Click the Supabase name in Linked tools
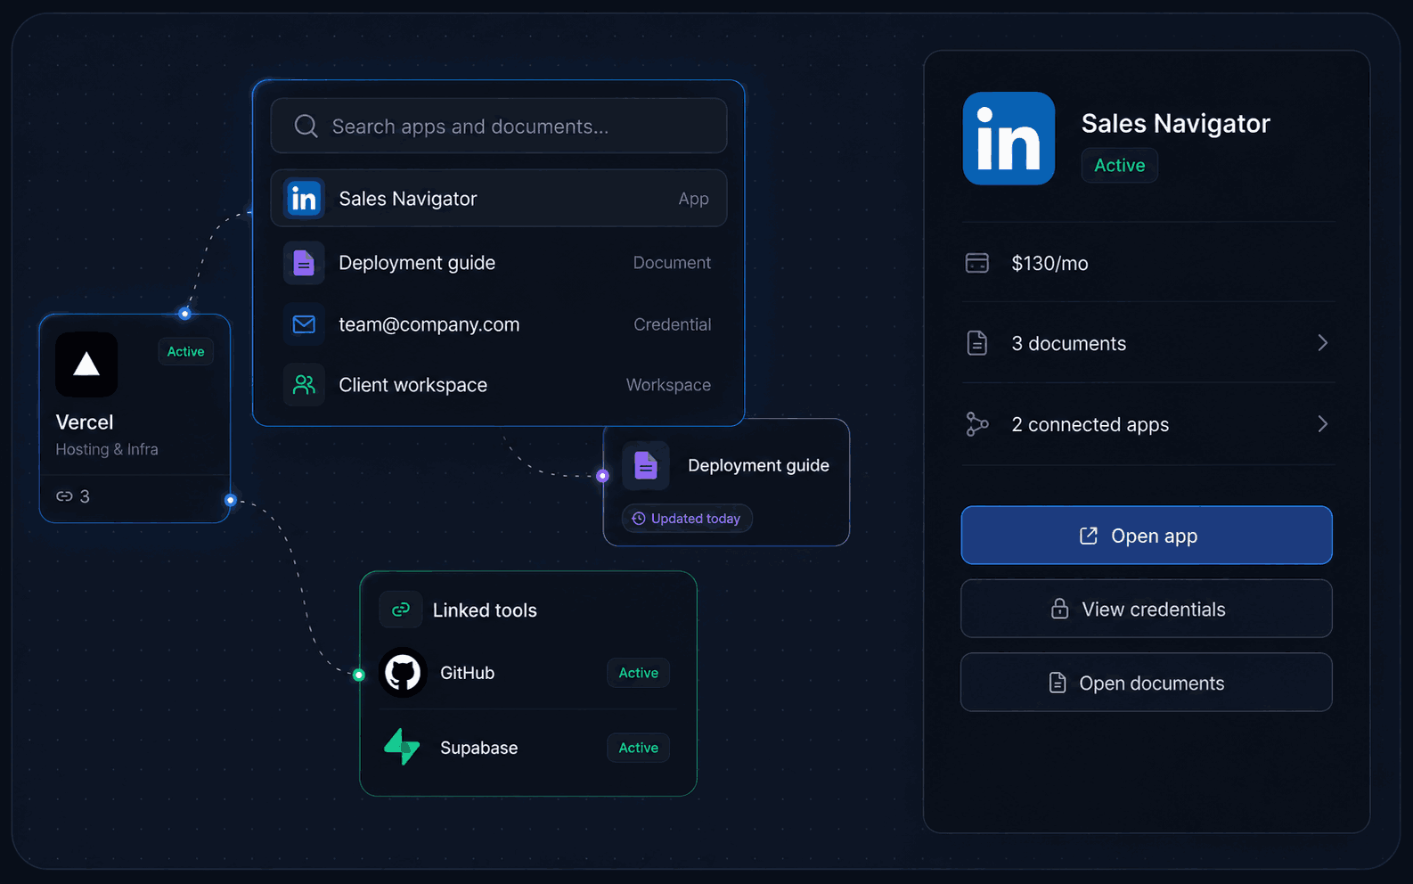 point(478,748)
